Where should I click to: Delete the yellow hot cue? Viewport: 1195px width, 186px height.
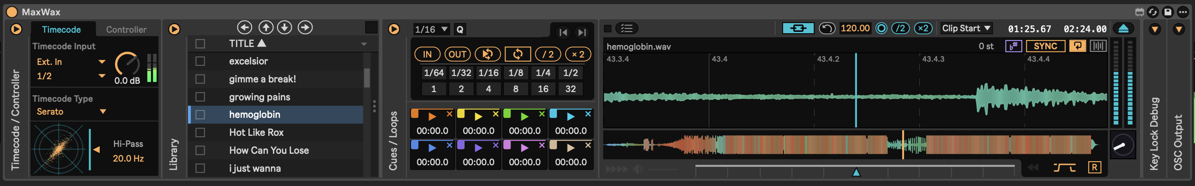tap(495, 113)
